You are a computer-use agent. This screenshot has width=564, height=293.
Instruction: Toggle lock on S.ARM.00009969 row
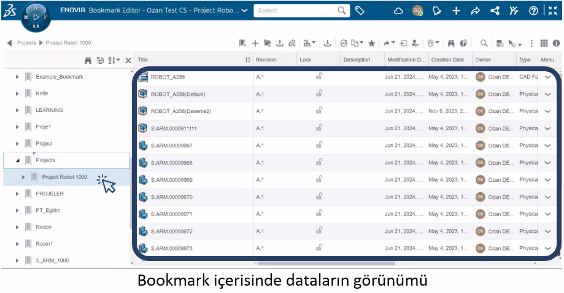coord(319,179)
